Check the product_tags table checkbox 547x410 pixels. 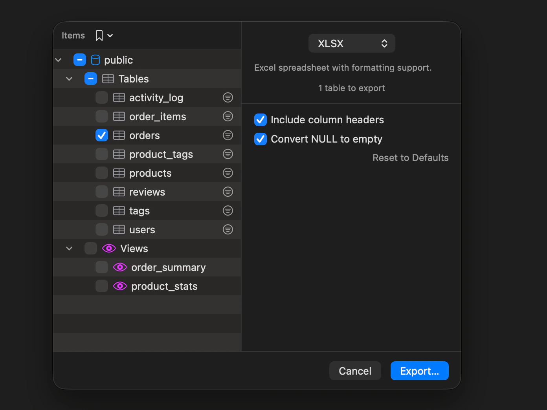(102, 154)
